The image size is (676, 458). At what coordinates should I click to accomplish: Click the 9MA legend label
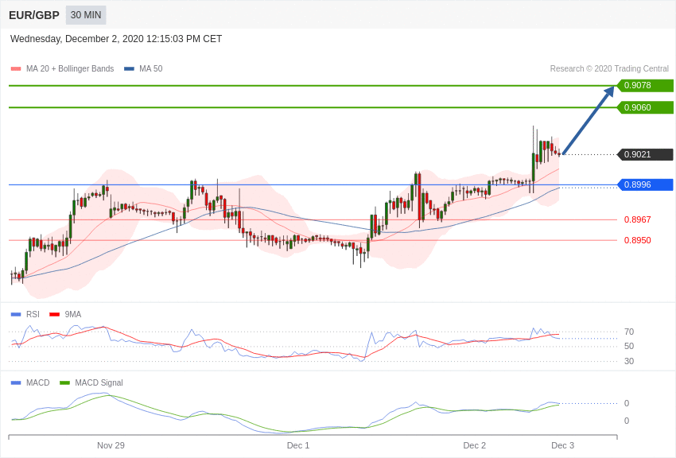tap(73, 315)
